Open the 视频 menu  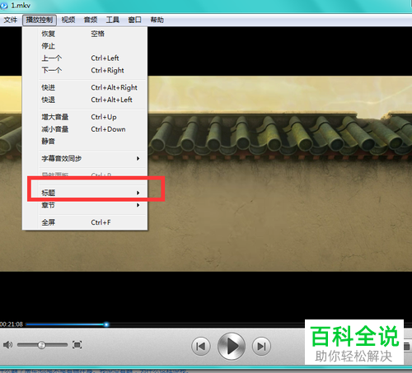68,20
